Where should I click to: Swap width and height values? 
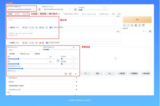tap(58, 60)
